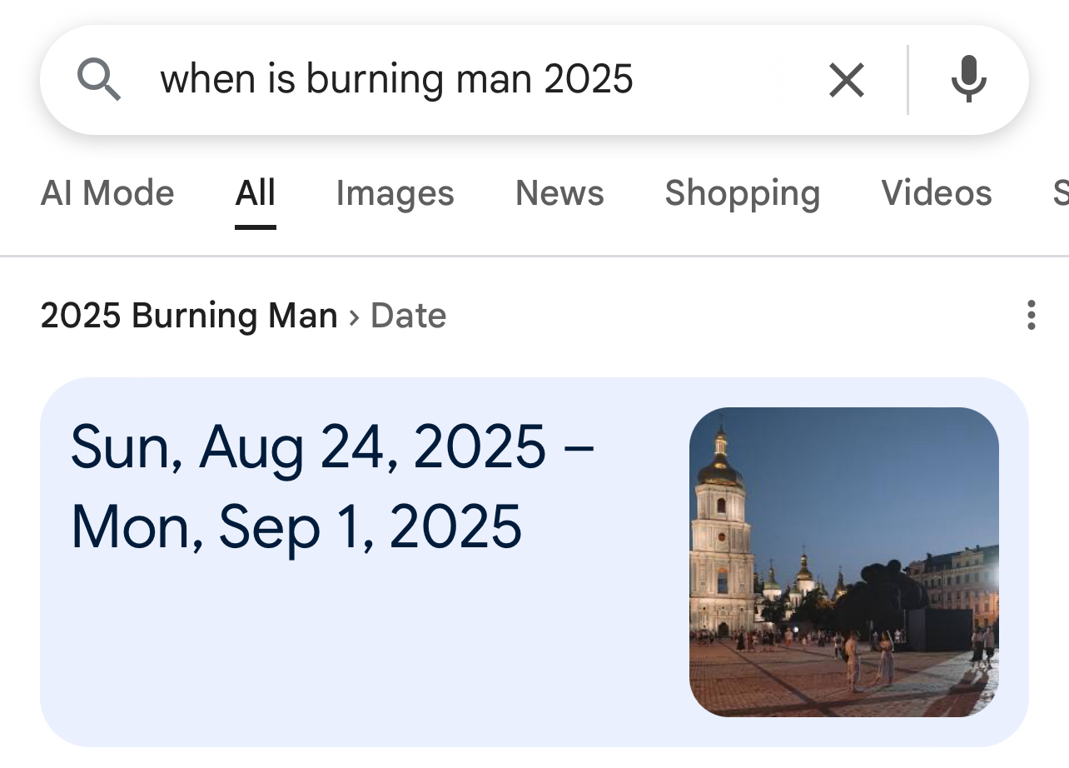Click the "Sun, Aug 24, 2025" start date

pyautogui.click(x=308, y=446)
